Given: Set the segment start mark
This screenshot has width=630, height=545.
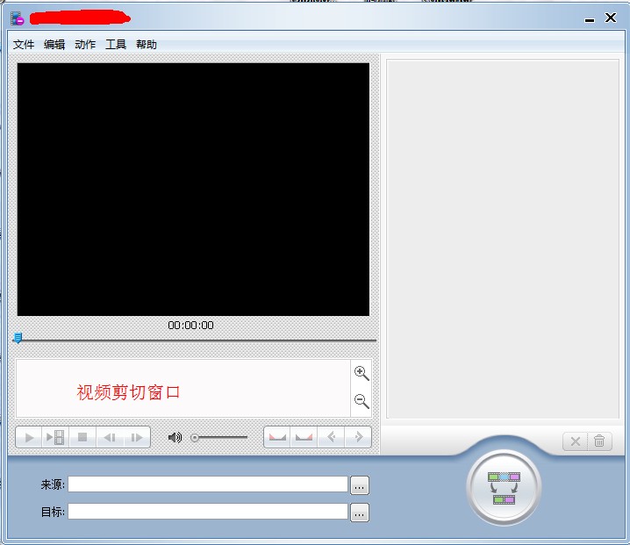Looking at the screenshot, I should pyautogui.click(x=277, y=437).
